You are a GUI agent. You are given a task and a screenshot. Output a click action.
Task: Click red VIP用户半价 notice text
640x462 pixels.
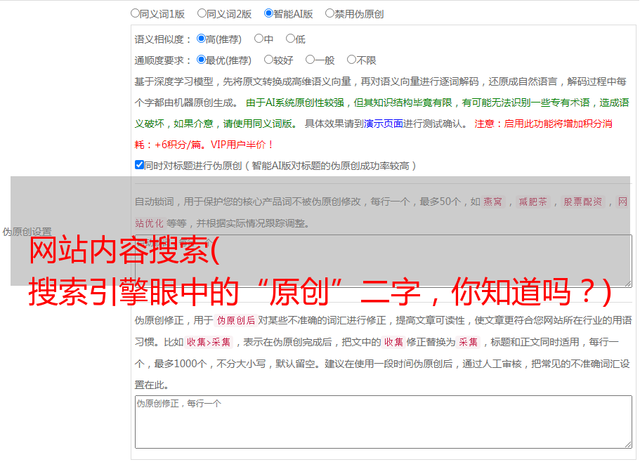tap(242, 145)
